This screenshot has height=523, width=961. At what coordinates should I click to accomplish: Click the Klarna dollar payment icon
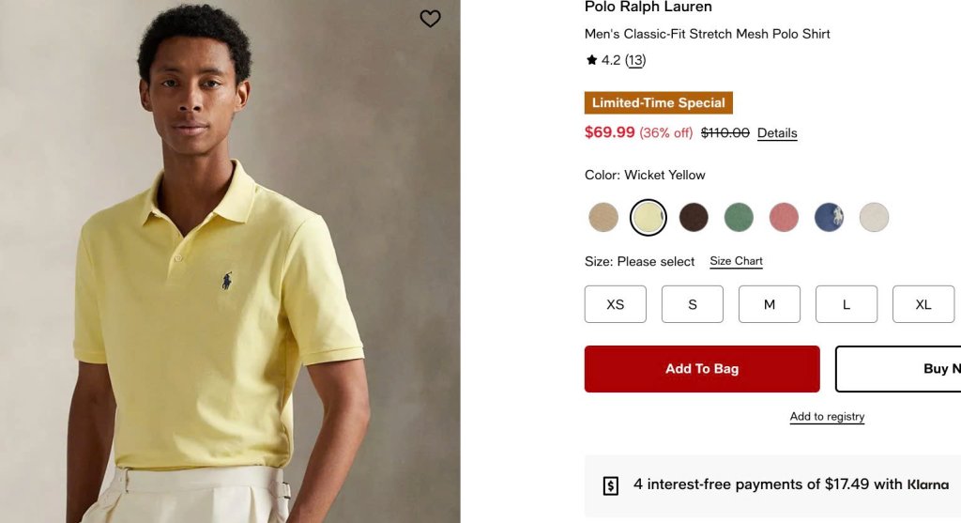pyautogui.click(x=610, y=485)
